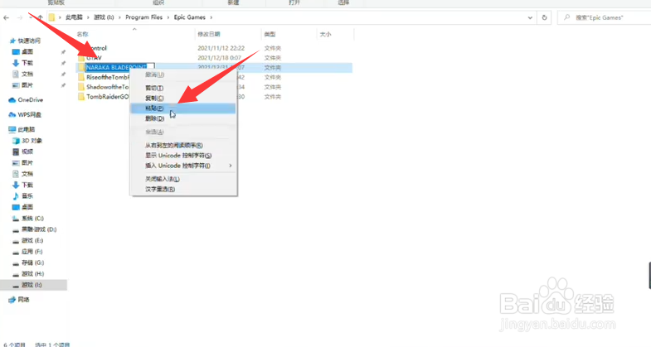The image size is (651, 347).
Task: Go back with the Back arrow
Action: click(x=6, y=17)
